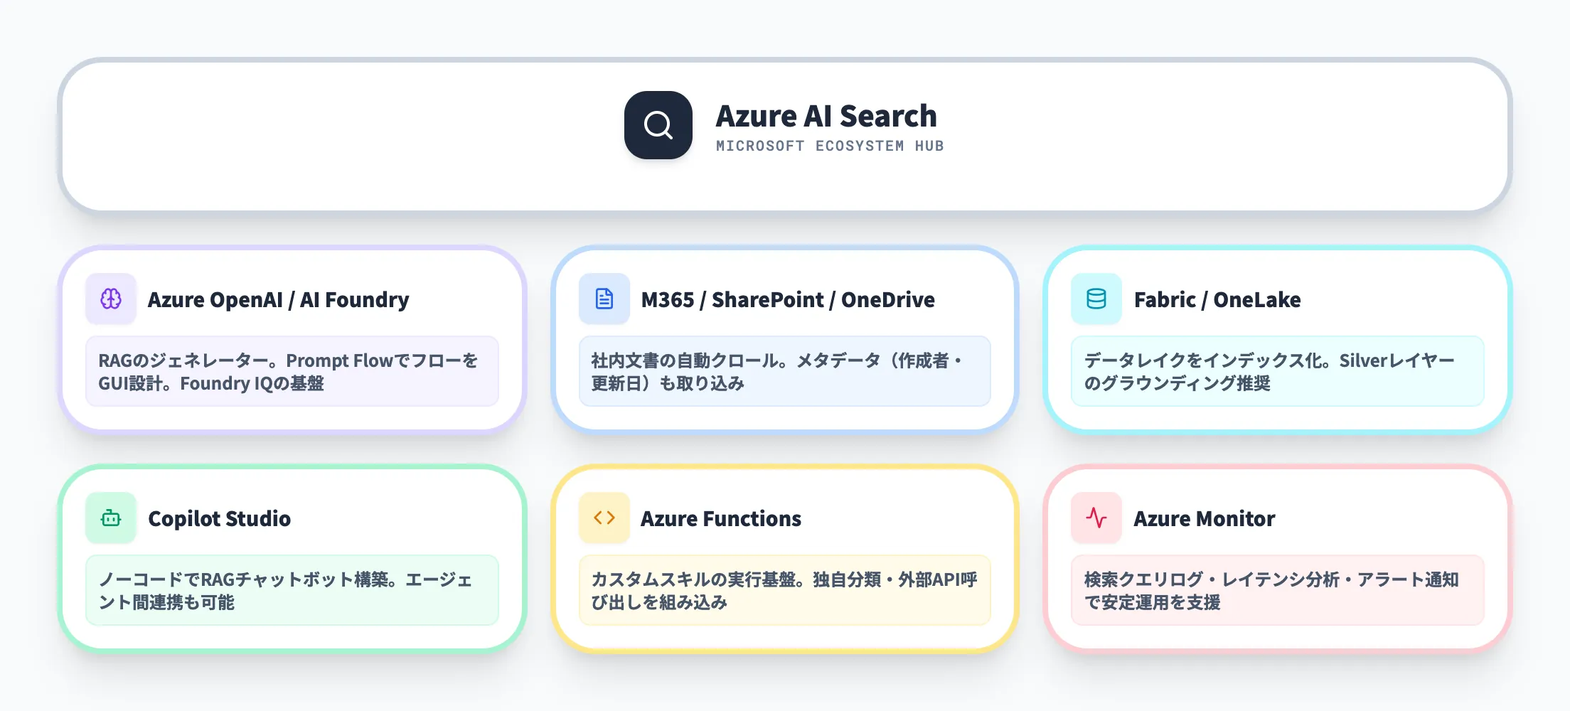1570x711 pixels.
Task: Expand the Azure OpenAI / AI Foundry card
Action: (292, 338)
